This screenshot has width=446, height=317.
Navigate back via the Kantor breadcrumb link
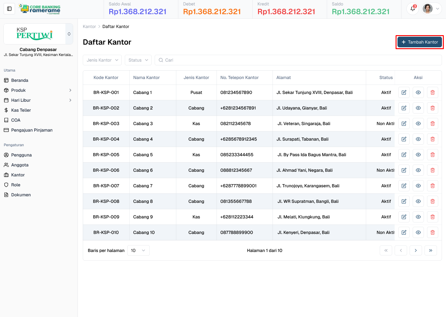pos(89,26)
